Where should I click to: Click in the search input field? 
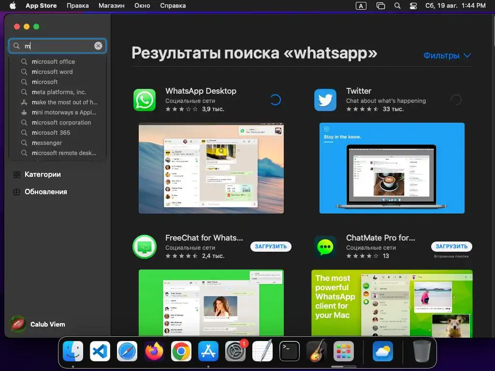[58, 46]
